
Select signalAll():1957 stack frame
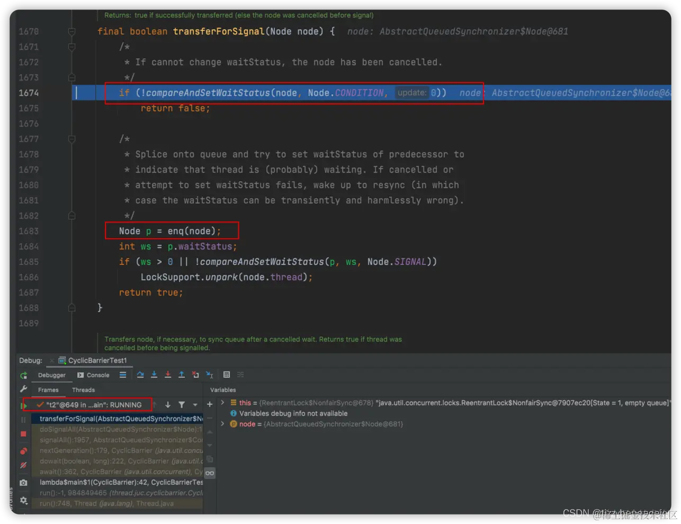(x=118, y=440)
